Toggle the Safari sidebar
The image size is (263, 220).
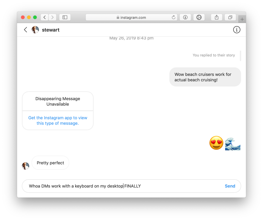[x=65, y=17]
